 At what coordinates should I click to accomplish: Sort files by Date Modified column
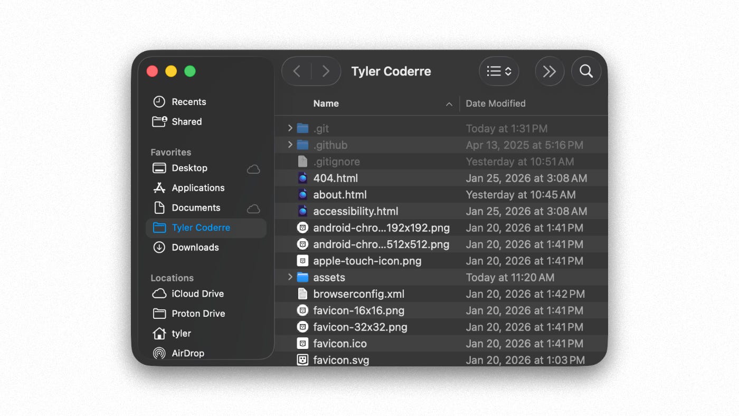495,103
